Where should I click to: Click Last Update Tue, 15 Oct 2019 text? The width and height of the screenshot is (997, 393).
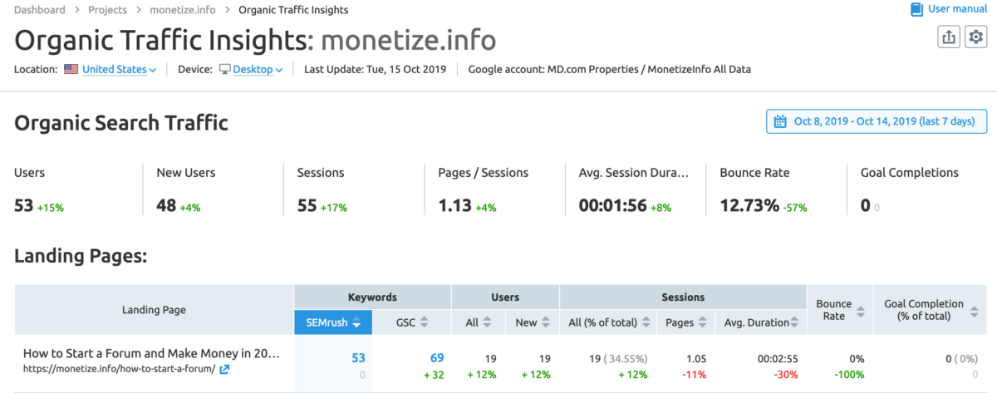pyautogui.click(x=375, y=70)
